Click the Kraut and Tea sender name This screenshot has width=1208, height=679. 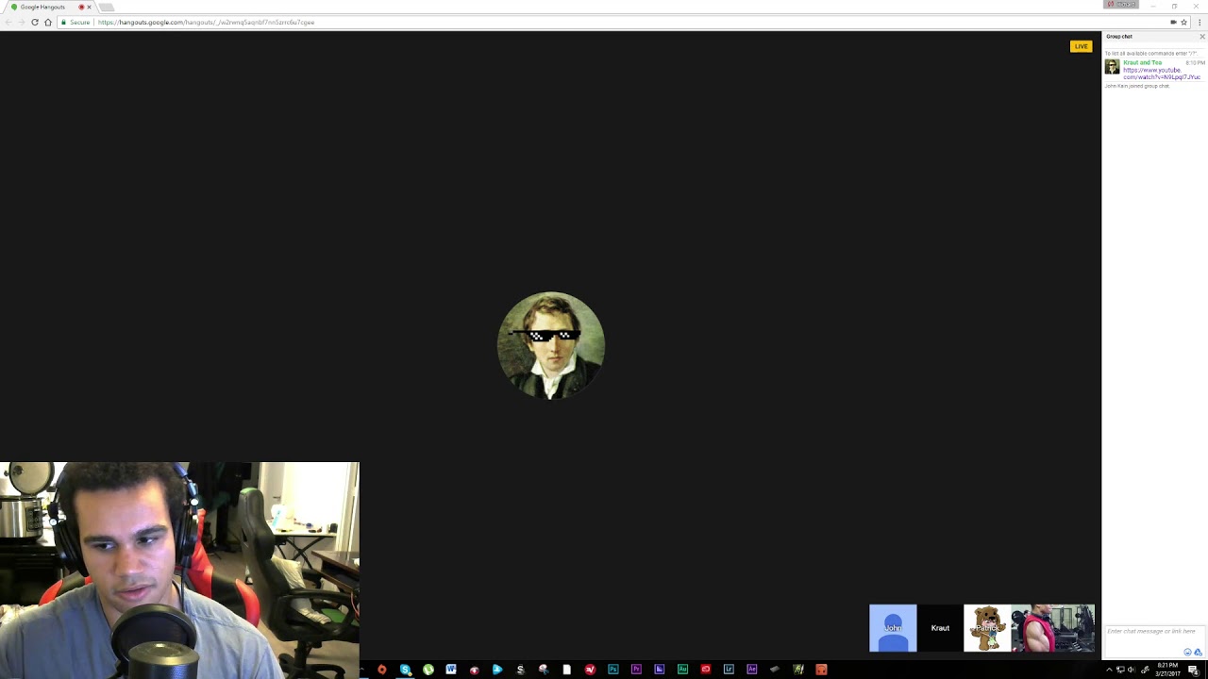tap(1142, 62)
